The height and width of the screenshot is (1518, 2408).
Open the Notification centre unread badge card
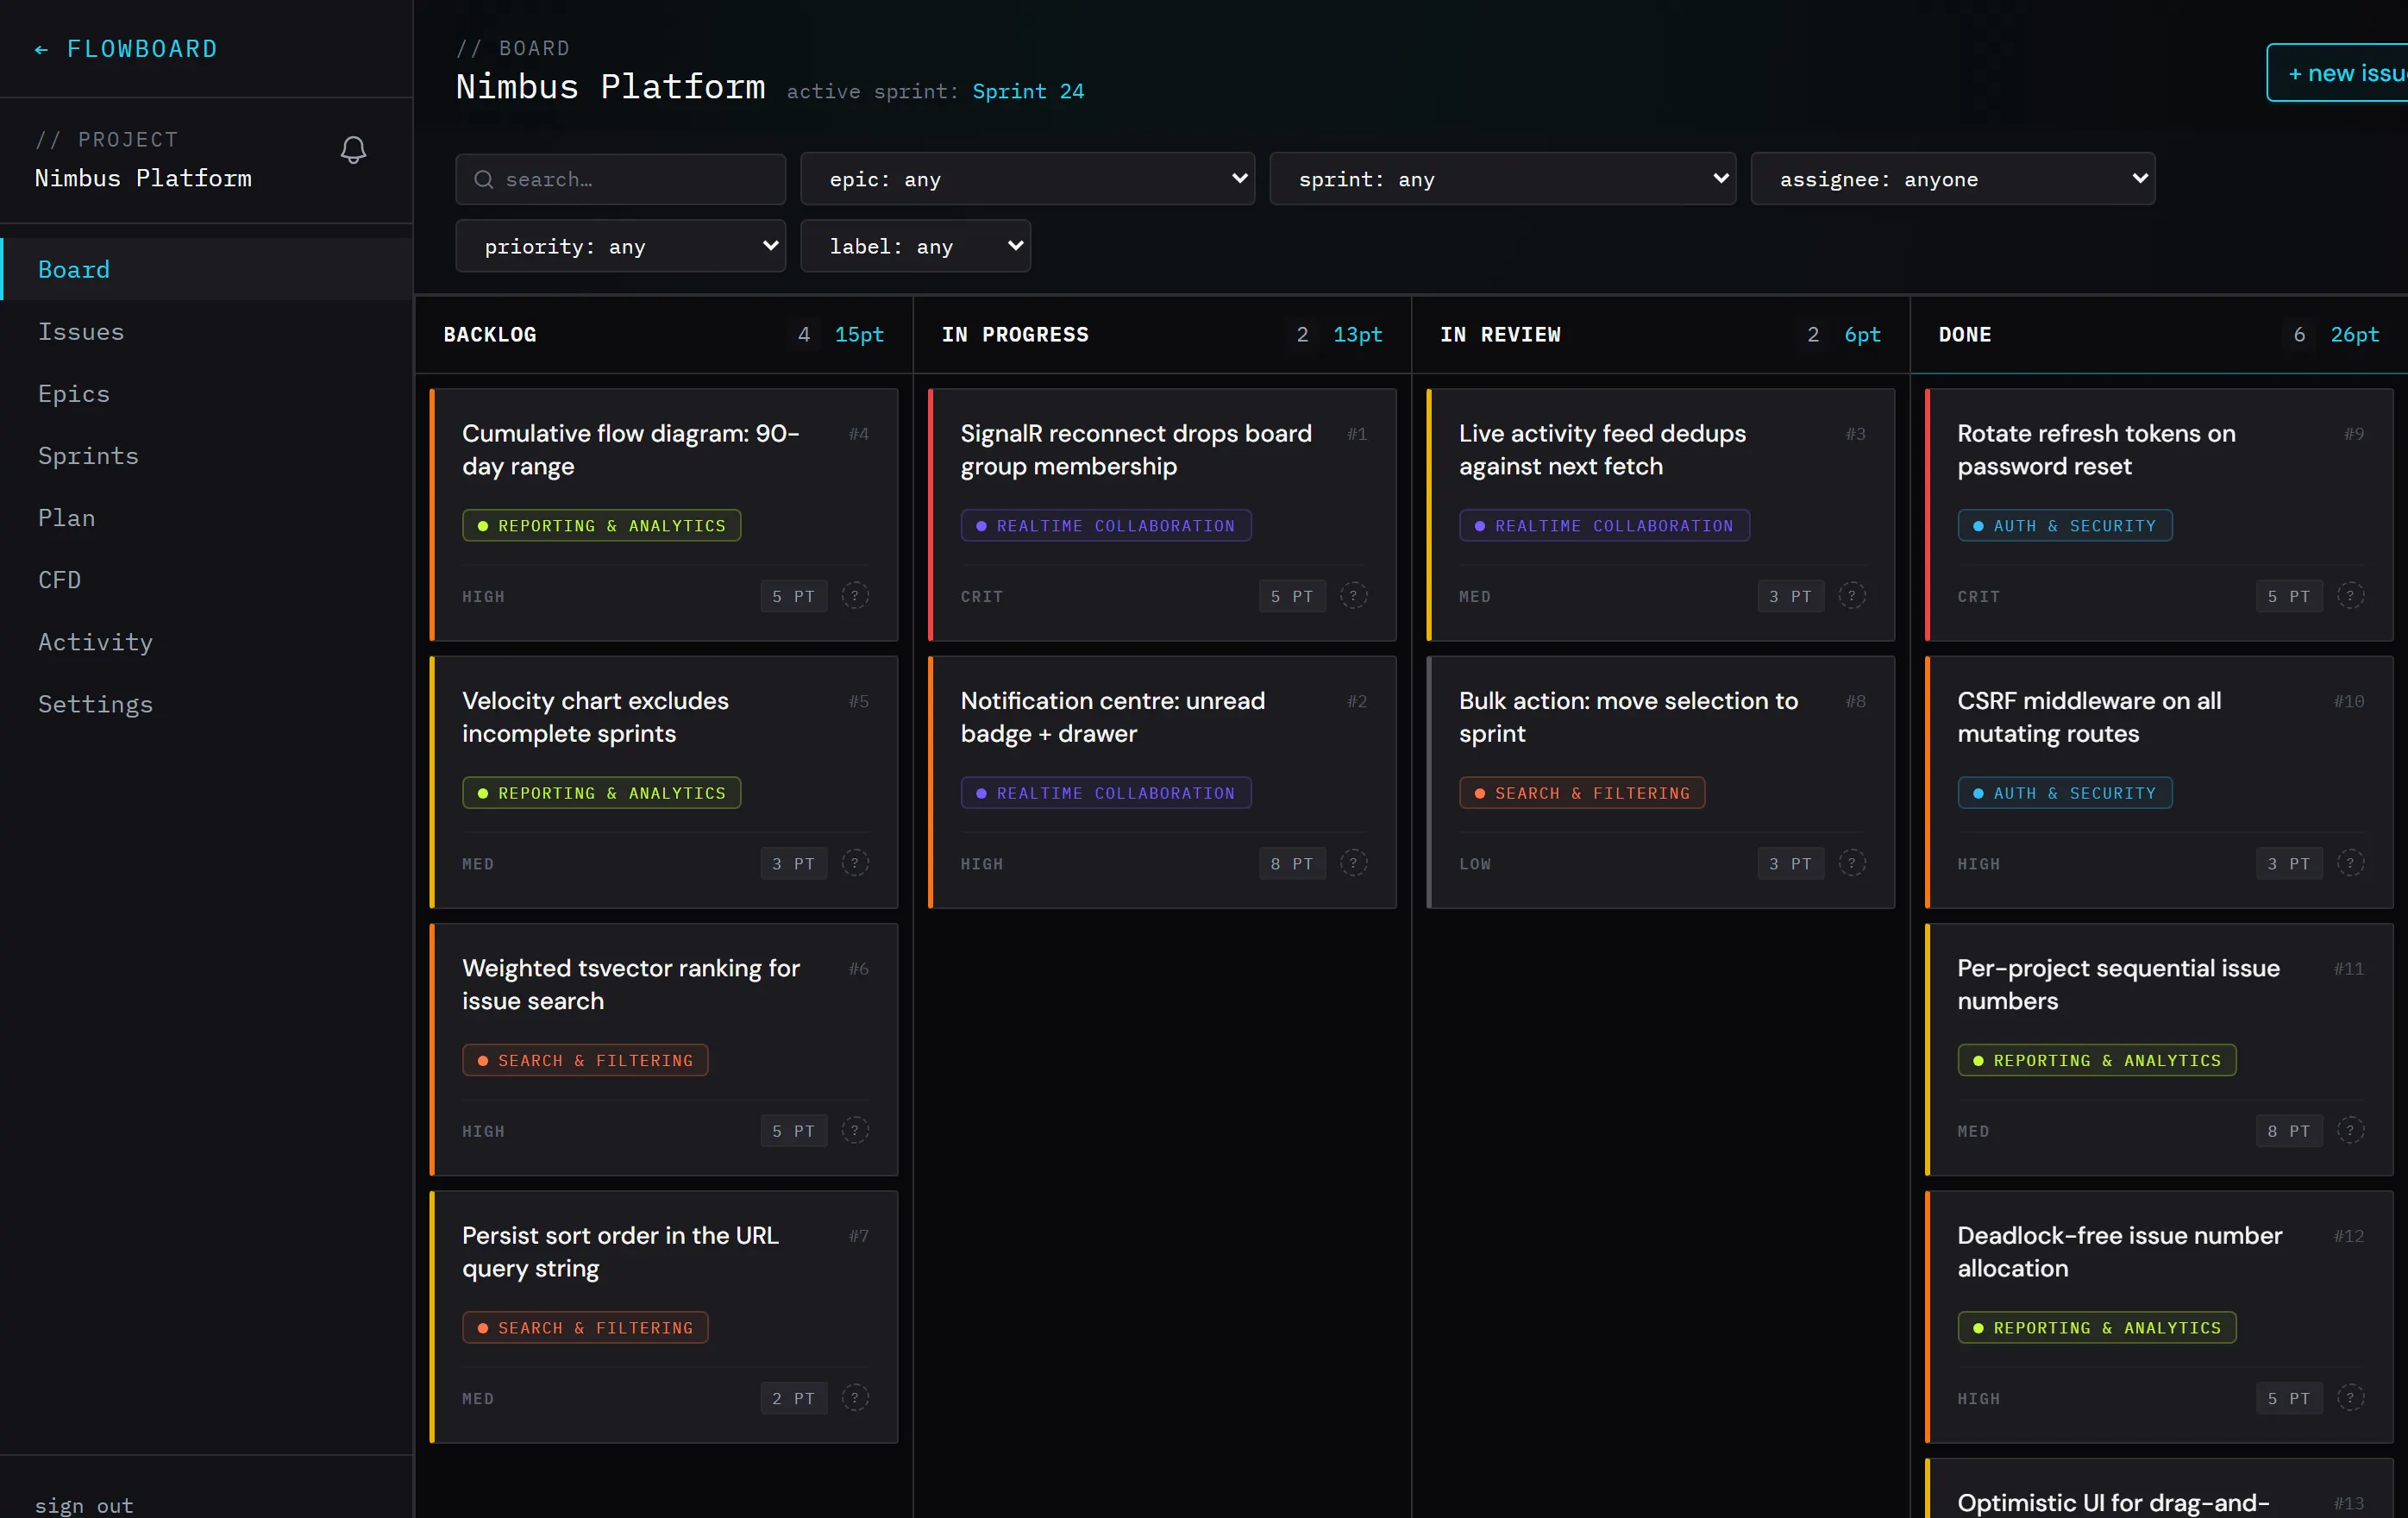click(1162, 782)
